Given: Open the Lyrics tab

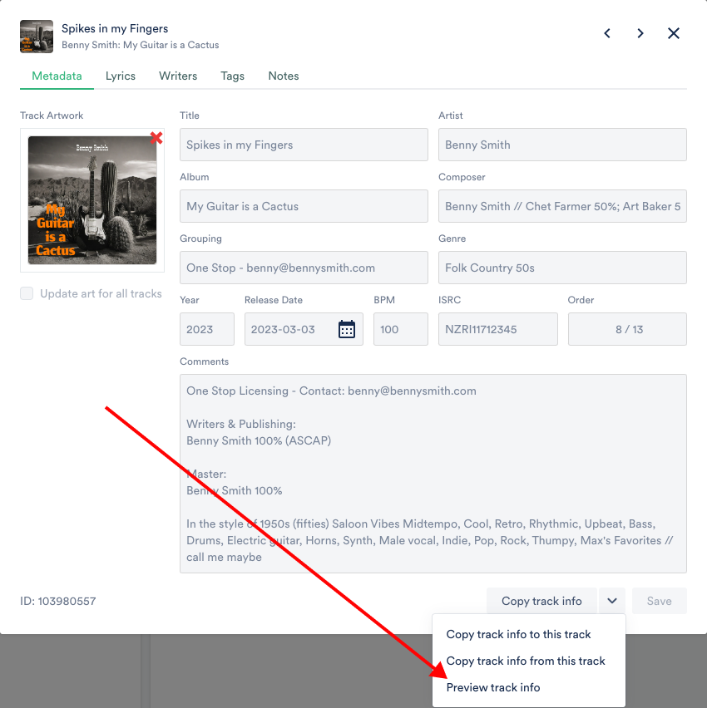Looking at the screenshot, I should click(x=121, y=76).
